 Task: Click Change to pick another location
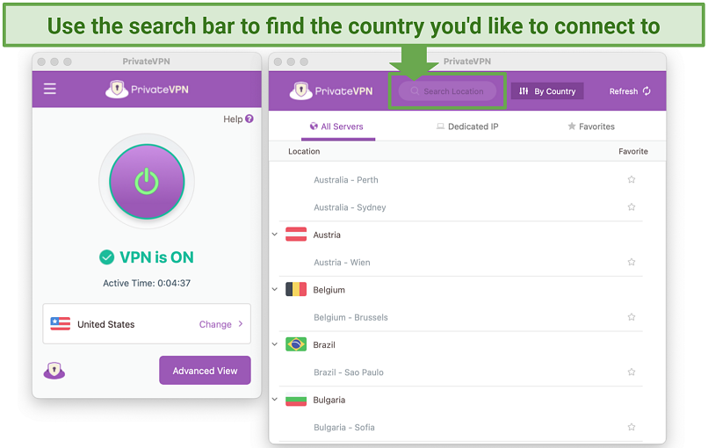[x=215, y=324]
